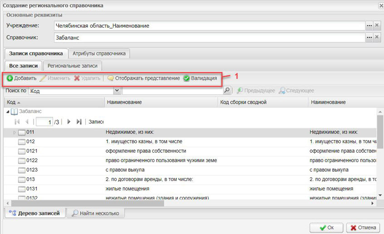Screen dimensions: 384x234
Task: Switch to the Найти несколько tab
Action: [x=95, y=213]
